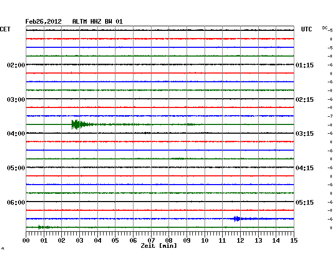
Task: Click the faint green signal bump near minute 09
Action: pos(191,124)
